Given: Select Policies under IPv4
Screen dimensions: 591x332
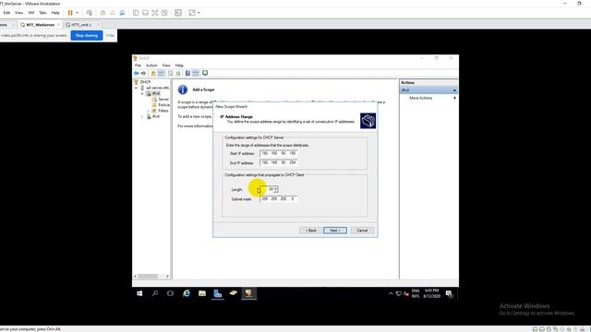Looking at the screenshot, I should point(163,105).
